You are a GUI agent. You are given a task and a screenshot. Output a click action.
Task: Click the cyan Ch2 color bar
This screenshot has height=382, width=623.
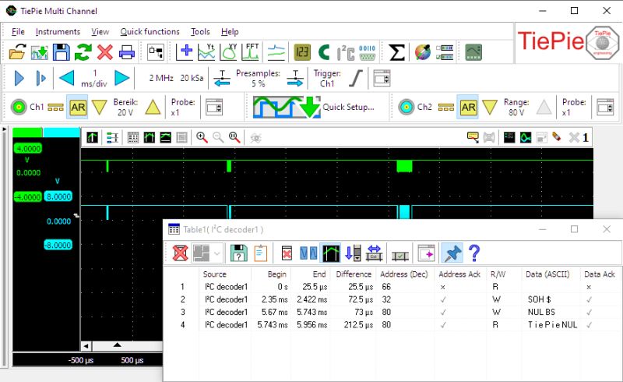click(x=62, y=132)
